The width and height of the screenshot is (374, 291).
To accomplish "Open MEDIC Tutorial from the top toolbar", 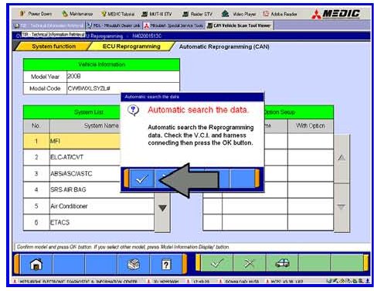I will [118, 14].
